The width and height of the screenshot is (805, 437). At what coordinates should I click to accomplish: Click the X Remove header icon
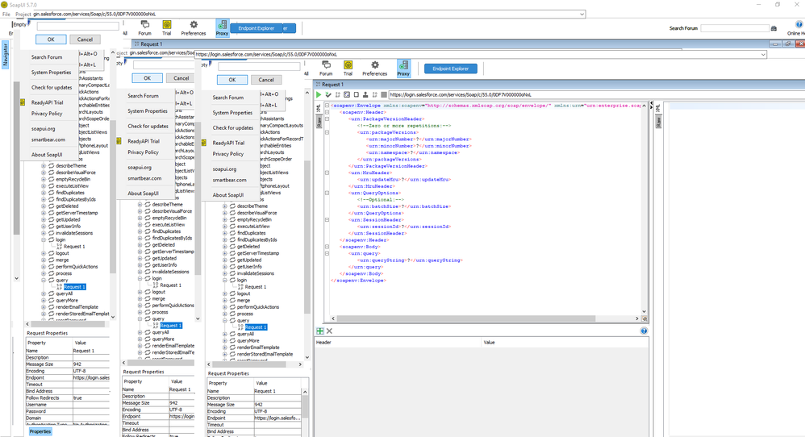[x=329, y=331]
